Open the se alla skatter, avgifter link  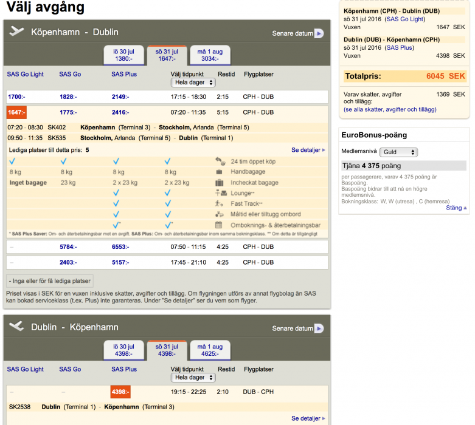click(390, 109)
